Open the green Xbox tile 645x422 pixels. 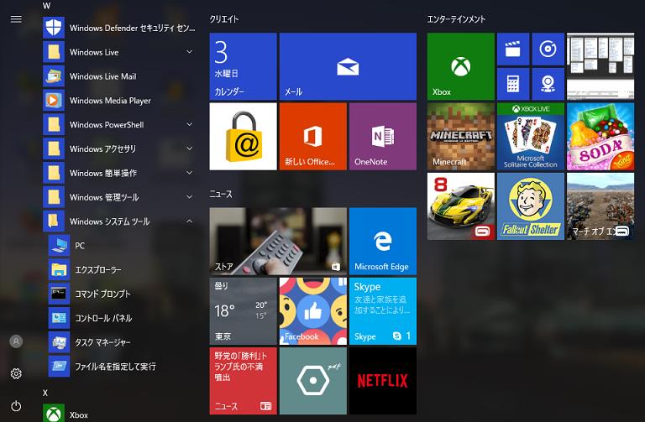coord(461,66)
